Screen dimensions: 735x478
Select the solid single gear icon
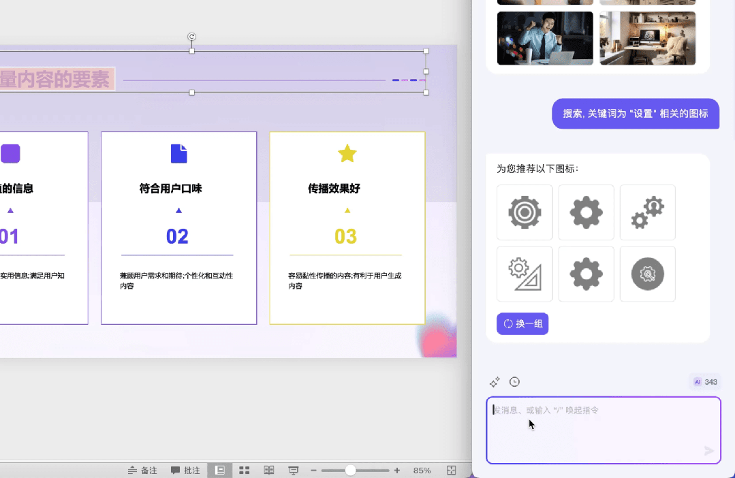pyautogui.click(x=586, y=212)
